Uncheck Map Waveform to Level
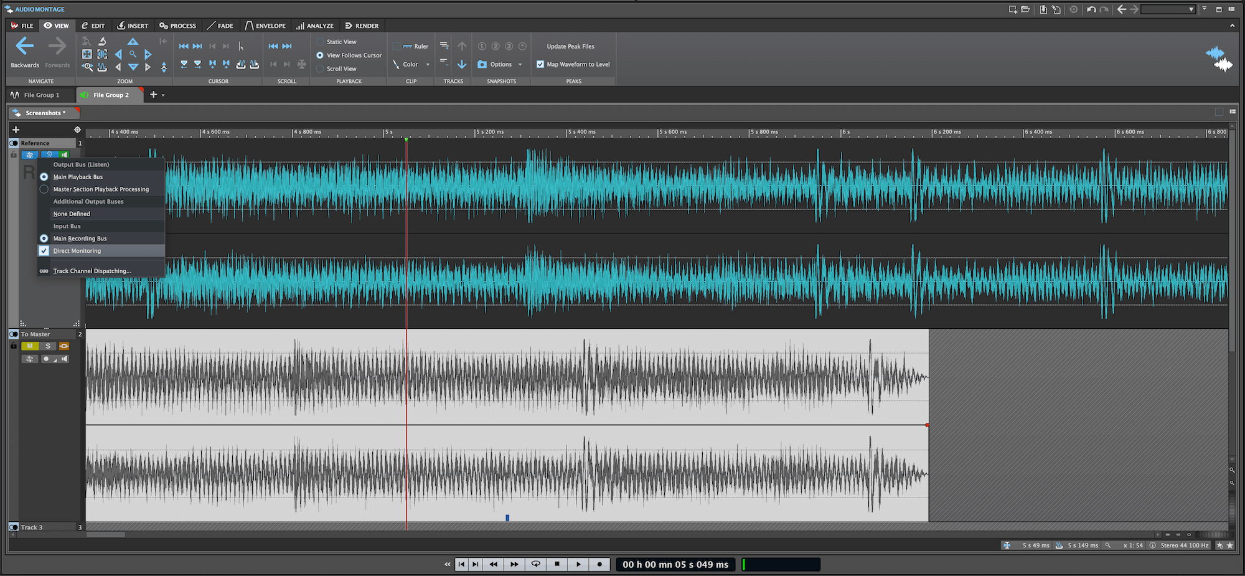Screen dimensions: 1245x576 coord(540,64)
